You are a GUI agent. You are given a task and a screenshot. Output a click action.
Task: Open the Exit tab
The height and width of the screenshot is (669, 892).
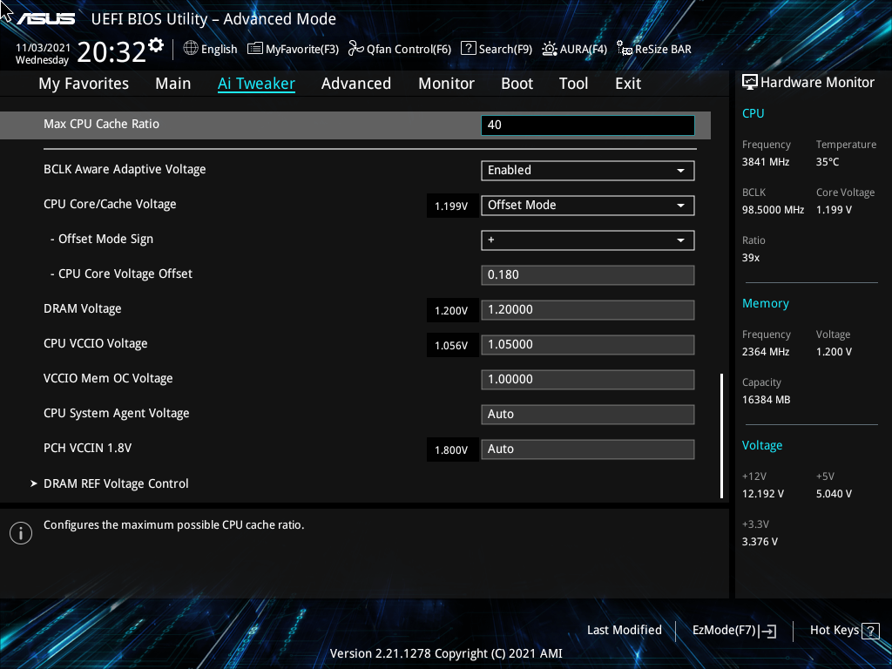(628, 84)
